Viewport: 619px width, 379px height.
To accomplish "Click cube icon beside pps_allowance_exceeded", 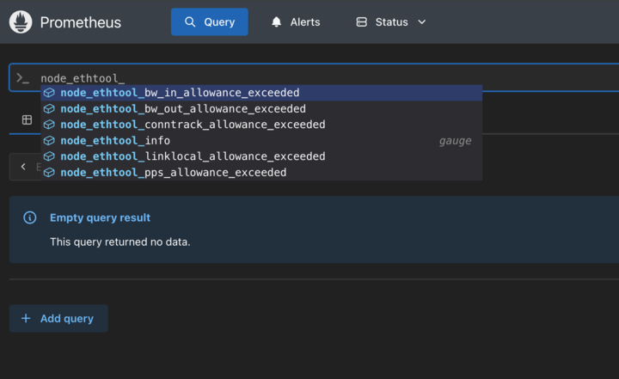I will (49, 173).
